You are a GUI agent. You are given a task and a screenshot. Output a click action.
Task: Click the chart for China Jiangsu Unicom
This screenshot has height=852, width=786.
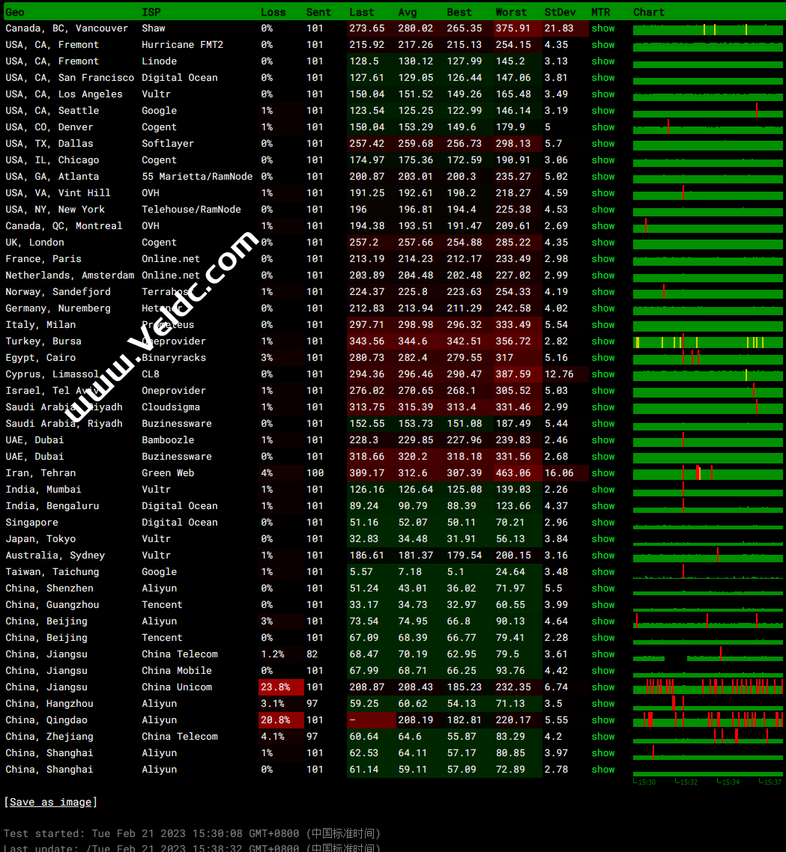pos(707,687)
